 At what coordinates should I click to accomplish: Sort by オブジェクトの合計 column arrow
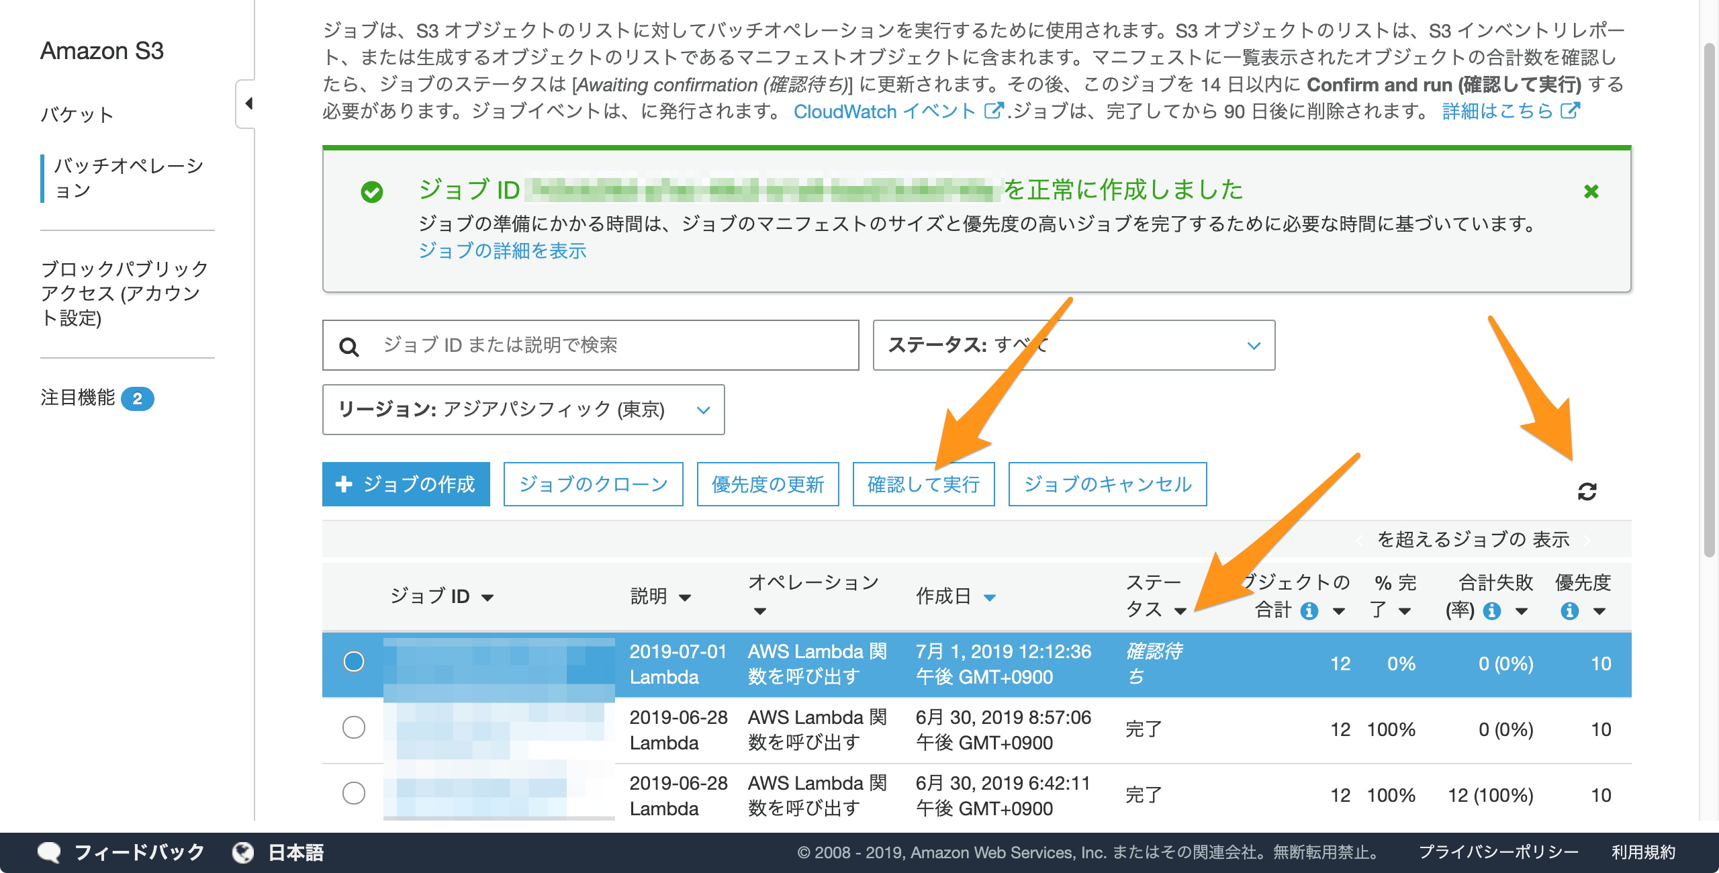[1338, 611]
